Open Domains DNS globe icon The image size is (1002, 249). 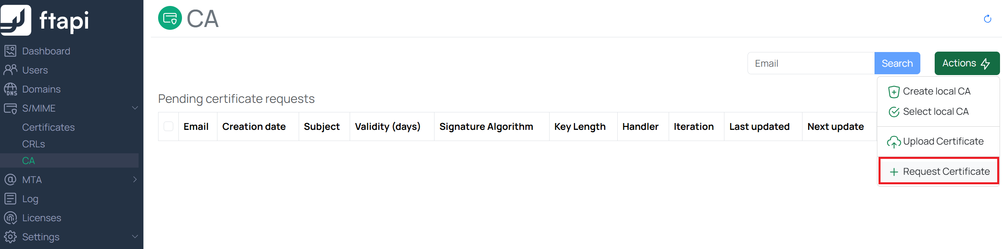click(x=10, y=89)
